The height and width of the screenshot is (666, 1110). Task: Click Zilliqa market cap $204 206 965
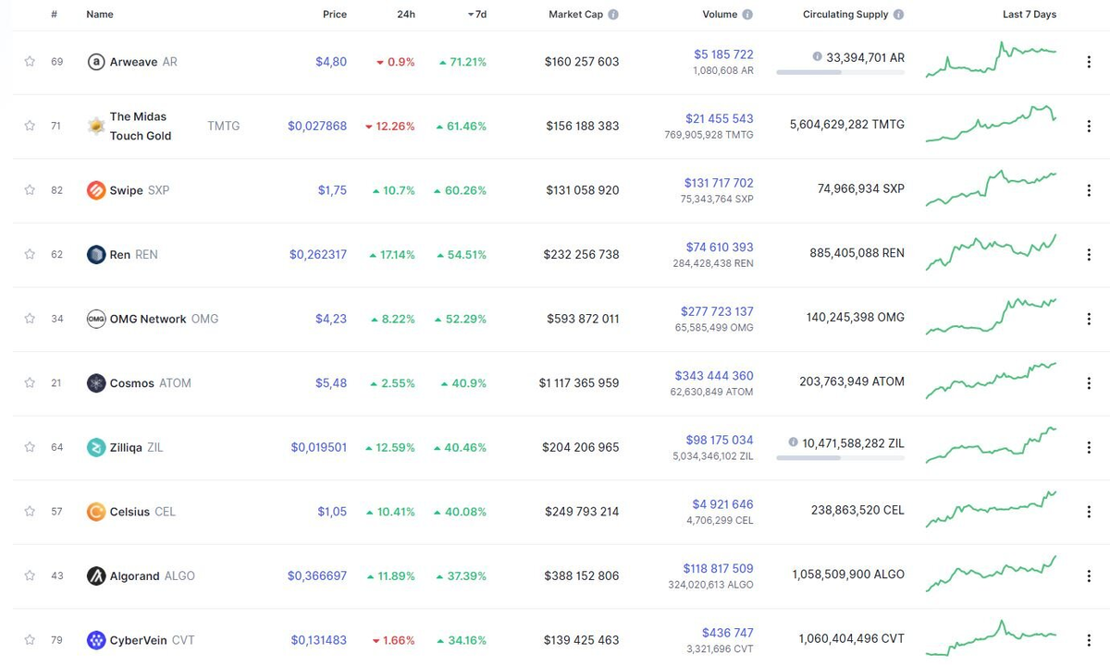coord(581,447)
